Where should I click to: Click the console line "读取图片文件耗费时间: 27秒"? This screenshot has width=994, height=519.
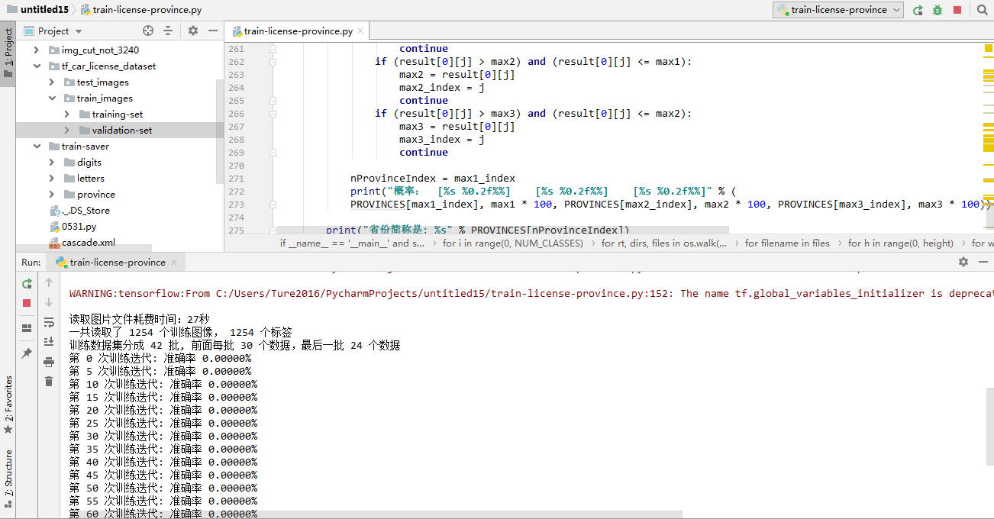[139, 320]
